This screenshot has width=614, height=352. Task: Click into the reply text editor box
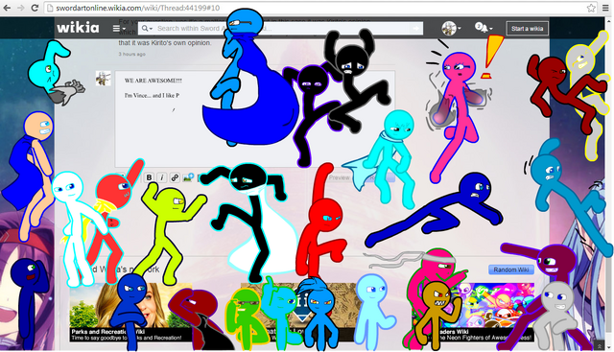pyautogui.click(x=255, y=120)
